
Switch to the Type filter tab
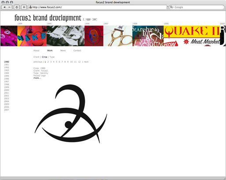(52, 57)
